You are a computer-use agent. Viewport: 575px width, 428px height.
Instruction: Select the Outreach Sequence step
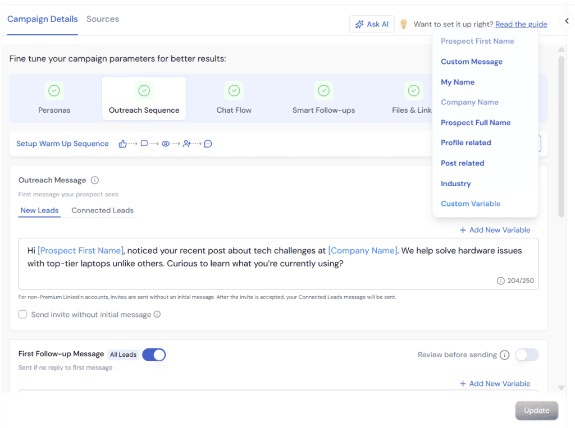tap(144, 98)
